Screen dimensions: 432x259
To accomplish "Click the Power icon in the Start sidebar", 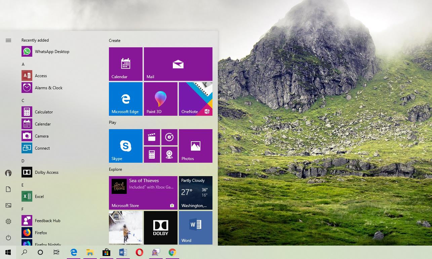I will click(x=8, y=238).
